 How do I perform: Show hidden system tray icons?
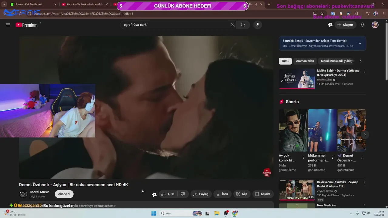351,213
